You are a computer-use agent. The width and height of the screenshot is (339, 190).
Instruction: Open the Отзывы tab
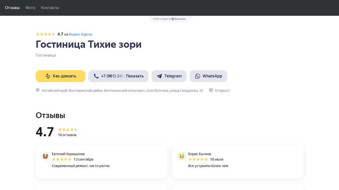(12, 8)
